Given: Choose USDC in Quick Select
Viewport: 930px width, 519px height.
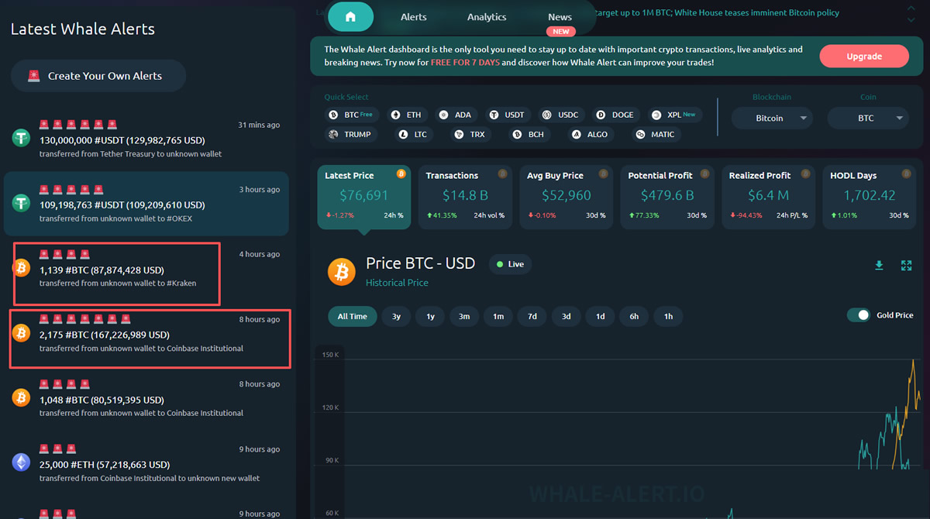Looking at the screenshot, I should [x=560, y=115].
